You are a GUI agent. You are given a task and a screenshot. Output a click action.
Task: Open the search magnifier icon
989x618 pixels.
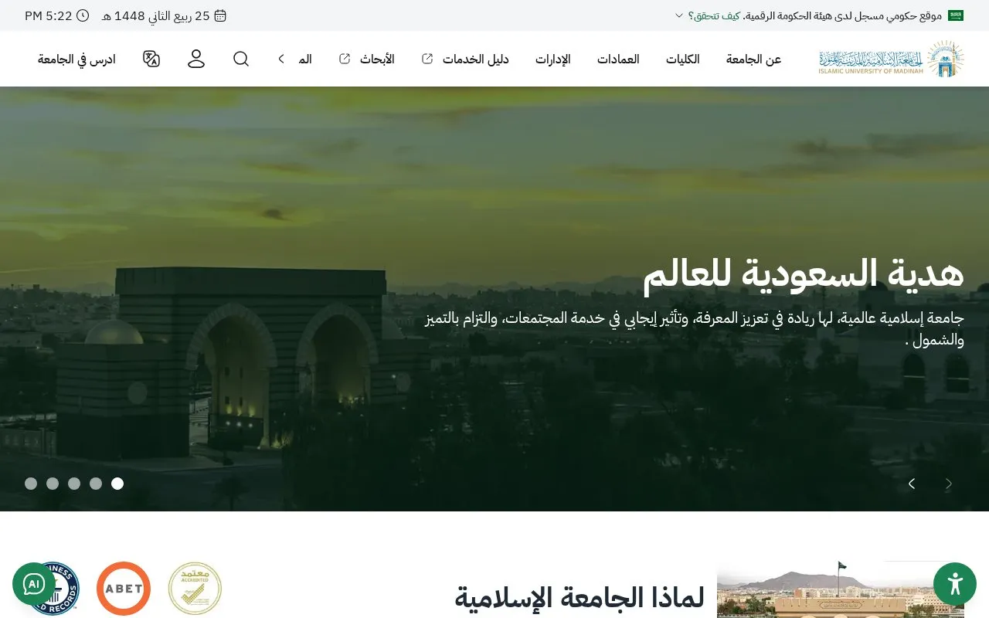tap(241, 59)
